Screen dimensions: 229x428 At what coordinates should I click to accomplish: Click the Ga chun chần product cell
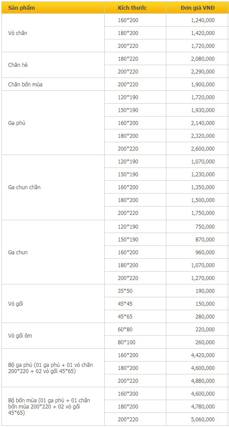pyautogui.click(x=53, y=187)
